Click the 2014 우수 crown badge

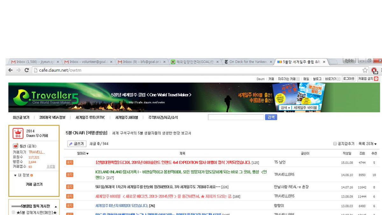(x=18, y=133)
